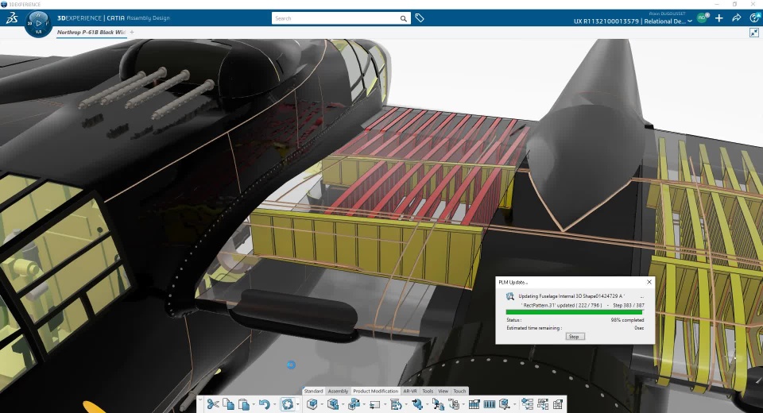
Task: Collapse the action bar chevron
Action: 200,399
